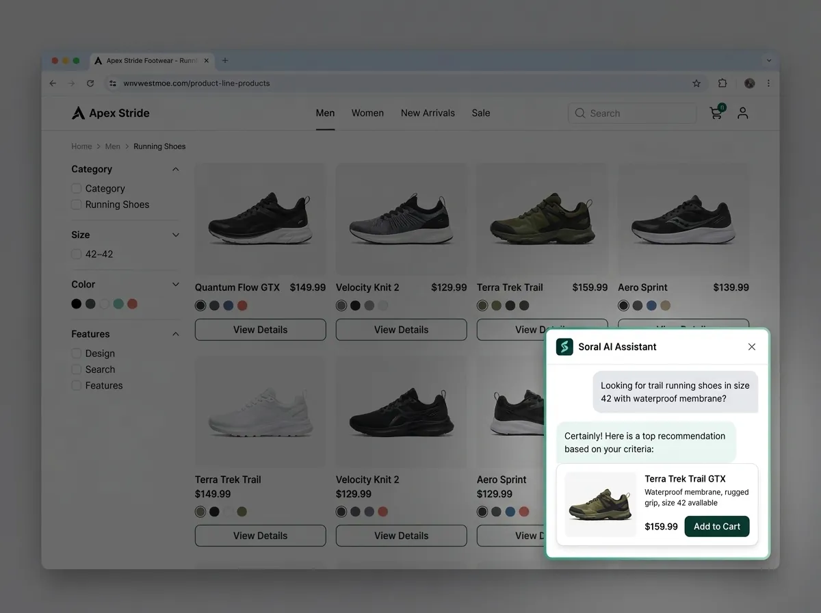Image resolution: width=821 pixels, height=613 pixels.
Task: Choose olive swatch under Terra Trek Trail $159.99
Action: coord(496,306)
